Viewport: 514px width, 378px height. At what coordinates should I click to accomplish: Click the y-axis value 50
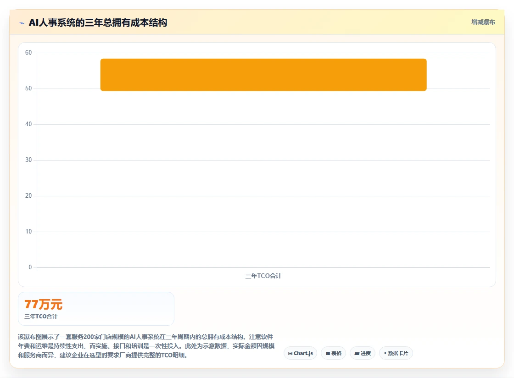(x=28, y=88)
